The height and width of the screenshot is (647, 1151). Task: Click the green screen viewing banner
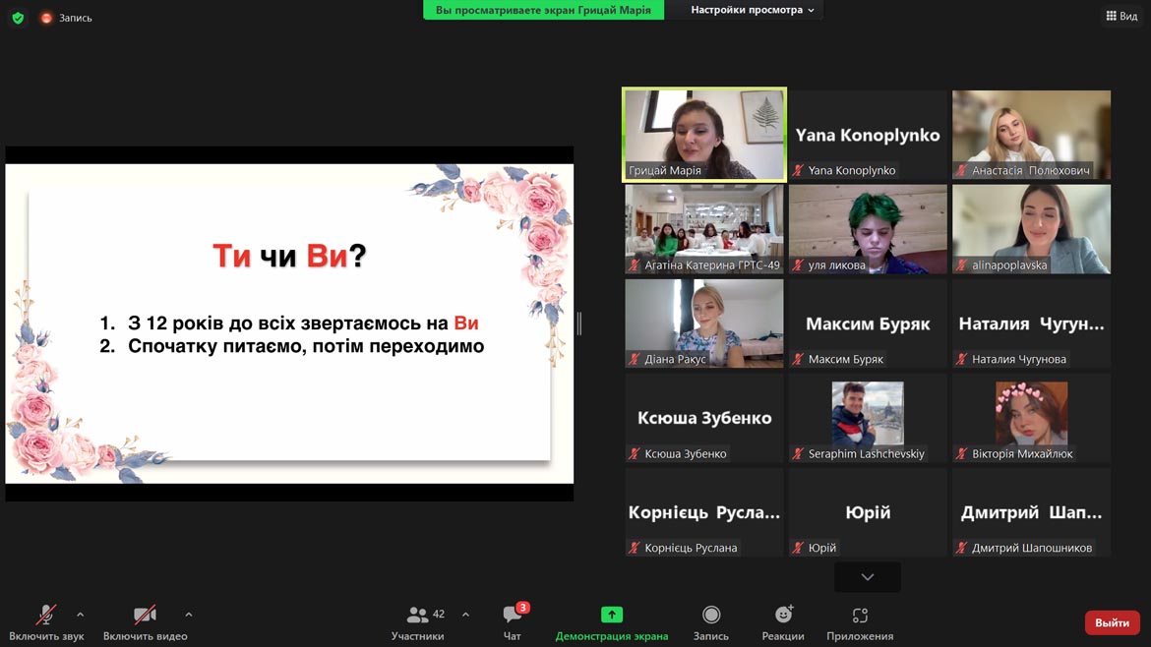coord(543,10)
